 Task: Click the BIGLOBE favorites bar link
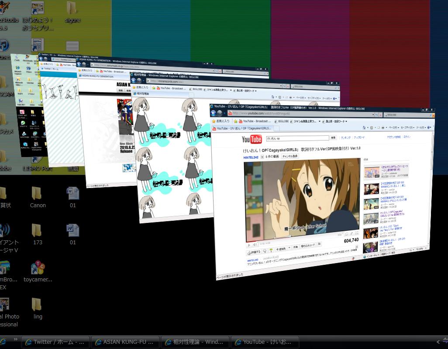pyautogui.click(x=282, y=121)
